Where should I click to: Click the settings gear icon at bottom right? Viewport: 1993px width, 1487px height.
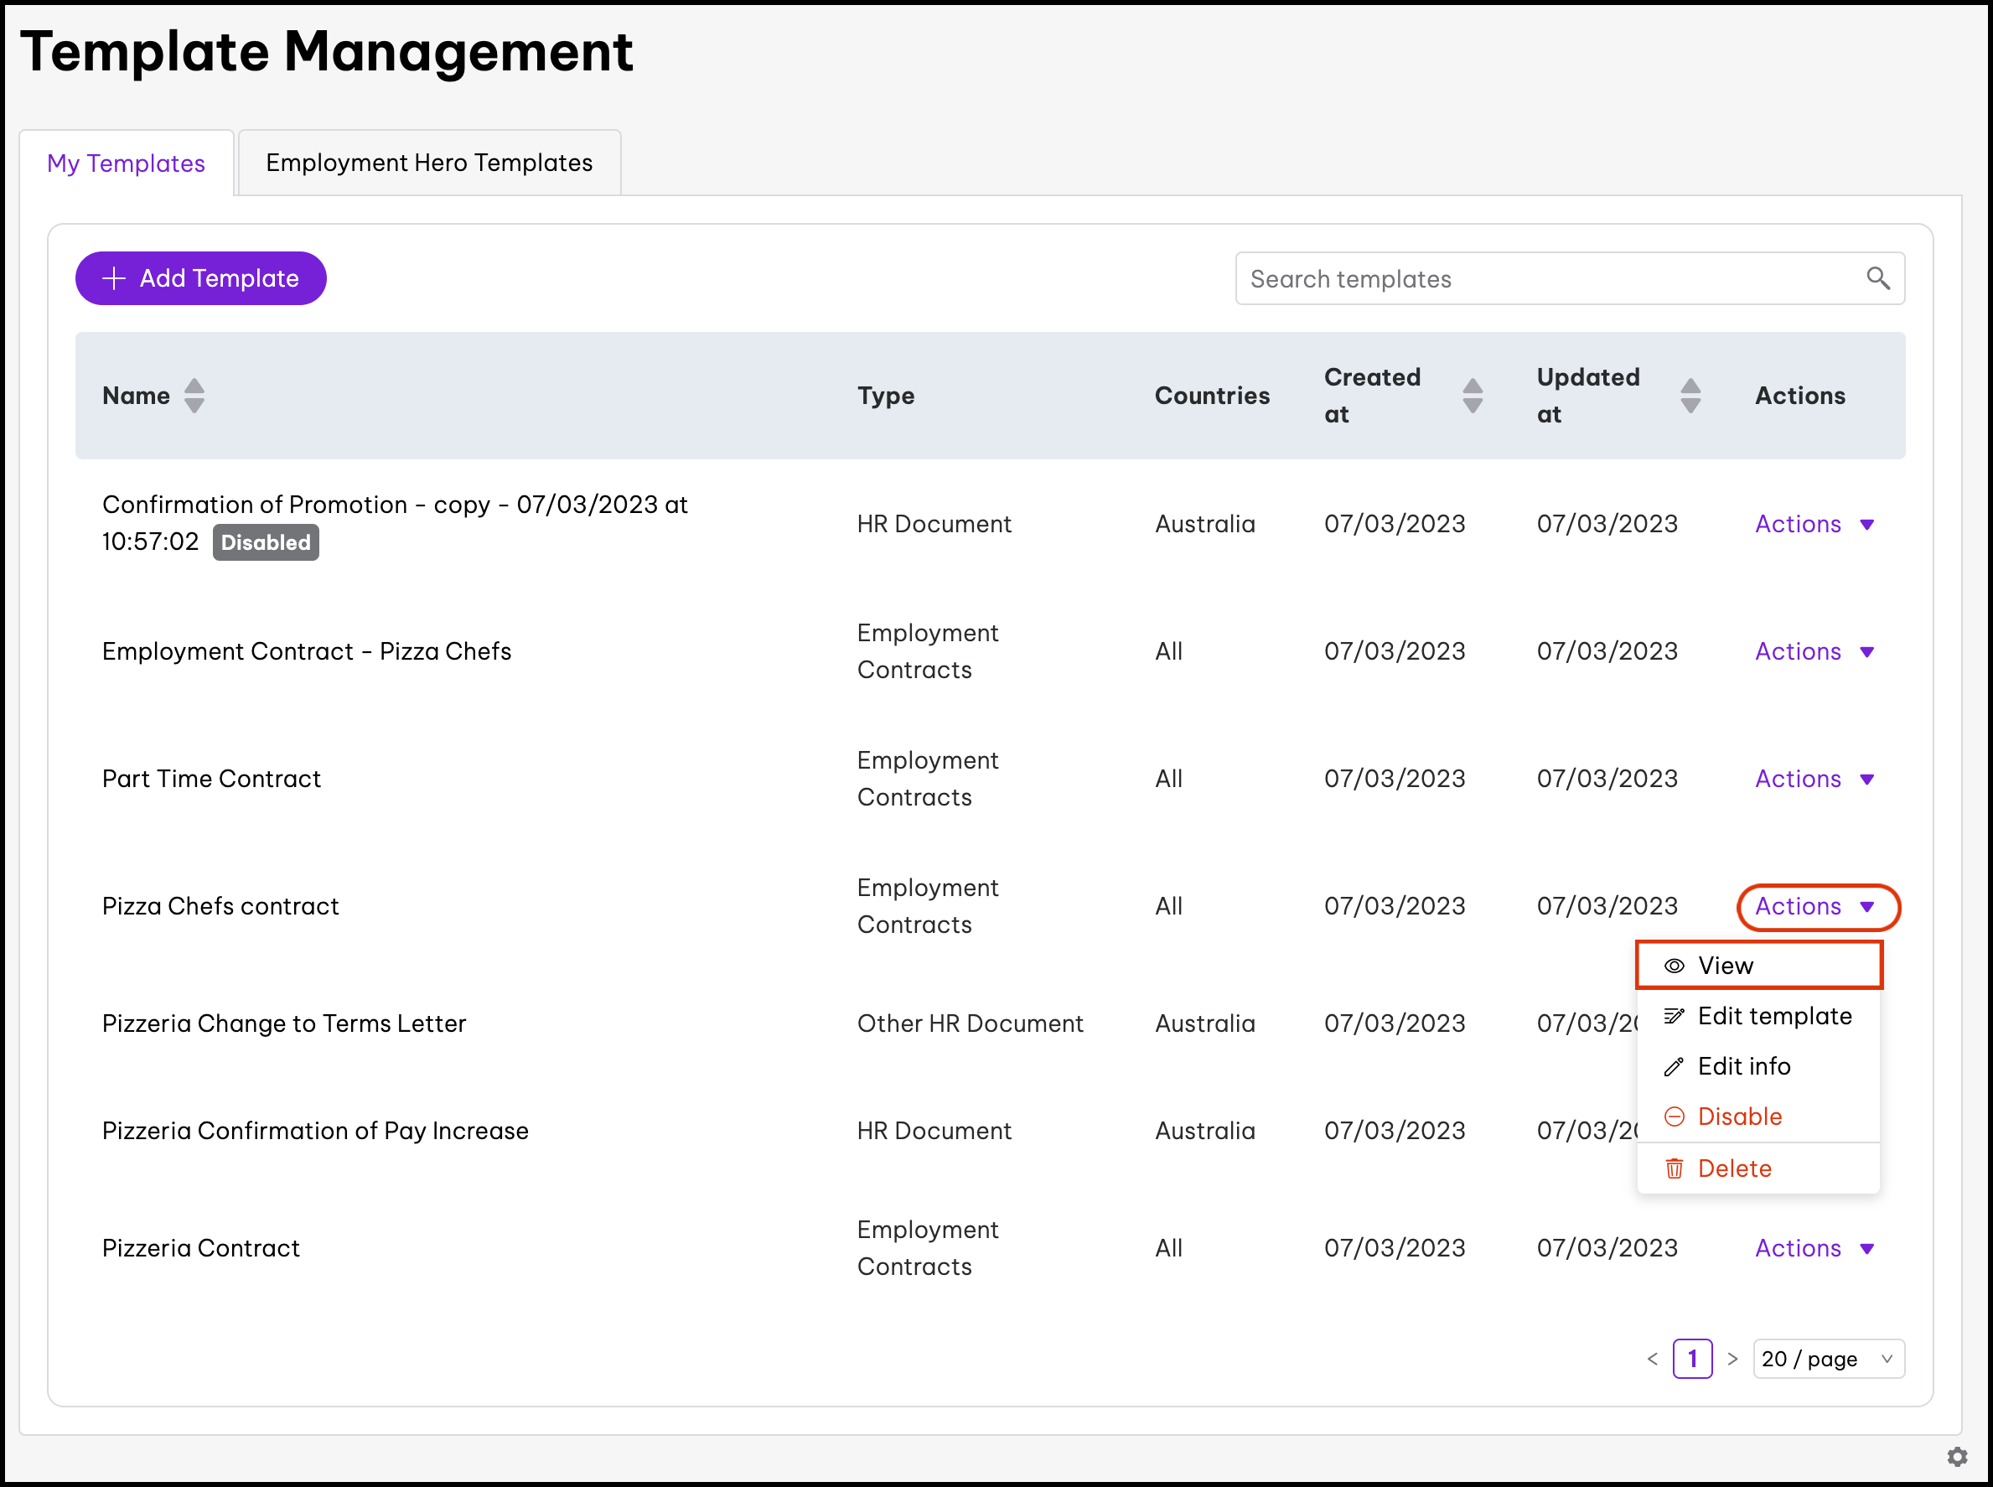1957,1456
